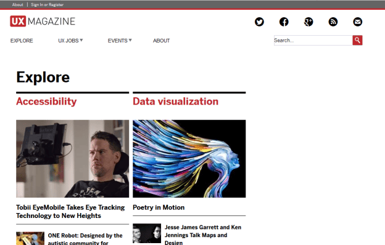This screenshot has width=385, height=245.
Task: Open ONE Robot article thumbnail
Action: point(30,238)
